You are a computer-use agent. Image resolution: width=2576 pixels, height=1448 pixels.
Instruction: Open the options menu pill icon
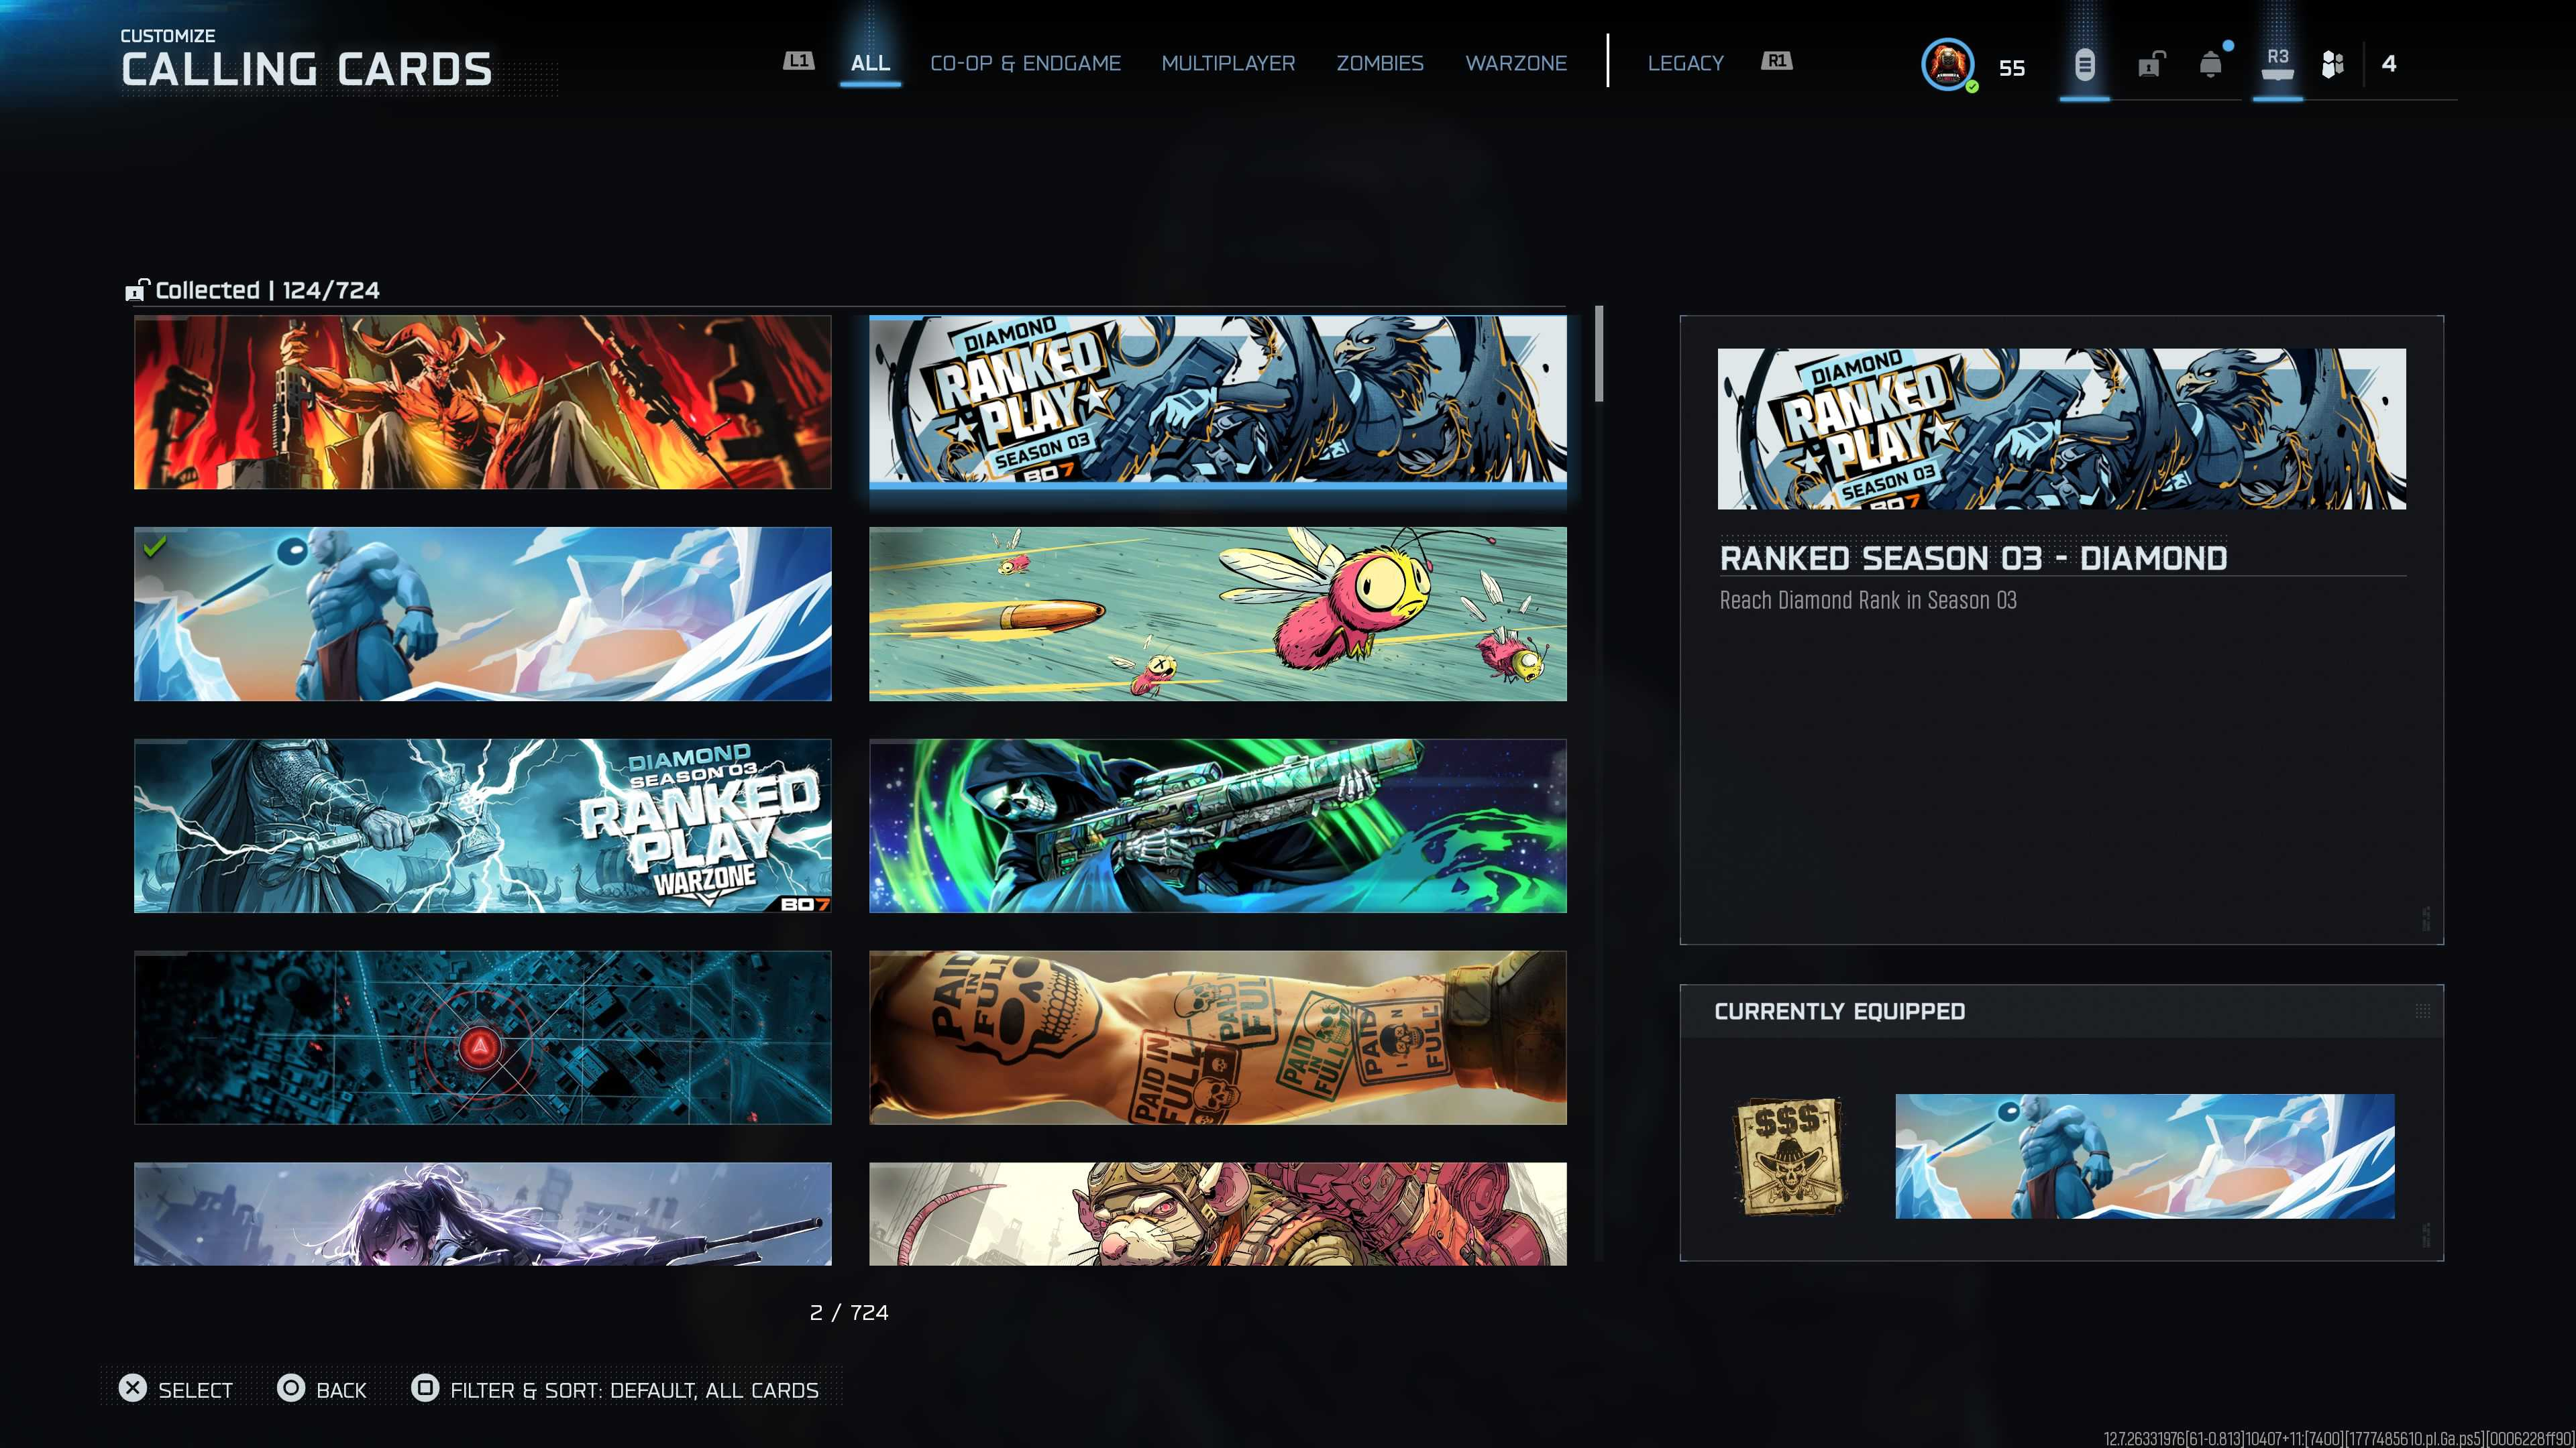click(2084, 65)
